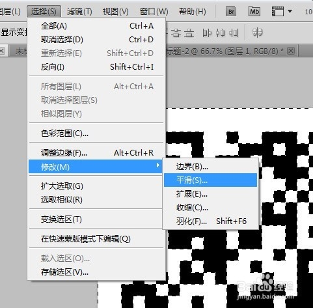Viewport: 313px width, 308px height.
Task: Choose 羽化(F)... feather option
Action: point(210,221)
